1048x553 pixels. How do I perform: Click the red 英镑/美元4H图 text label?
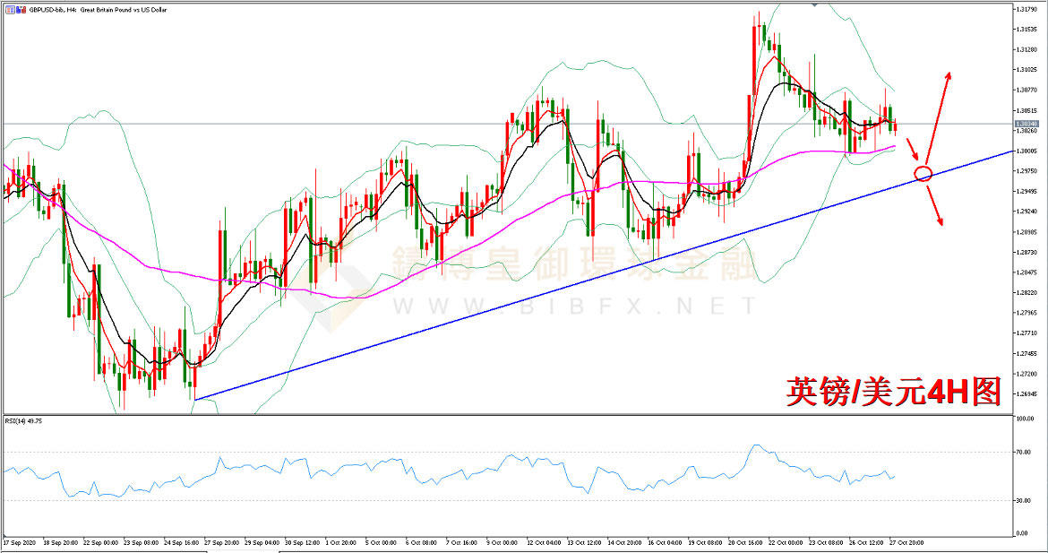pyautogui.click(x=893, y=391)
